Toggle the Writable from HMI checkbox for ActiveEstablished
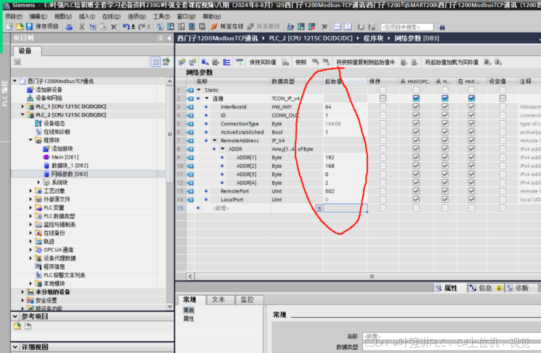Screen dimensions: 541x353 (x=444, y=132)
